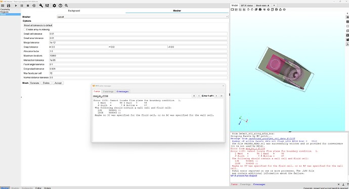Jump to last error in dialog

pos(221,96)
